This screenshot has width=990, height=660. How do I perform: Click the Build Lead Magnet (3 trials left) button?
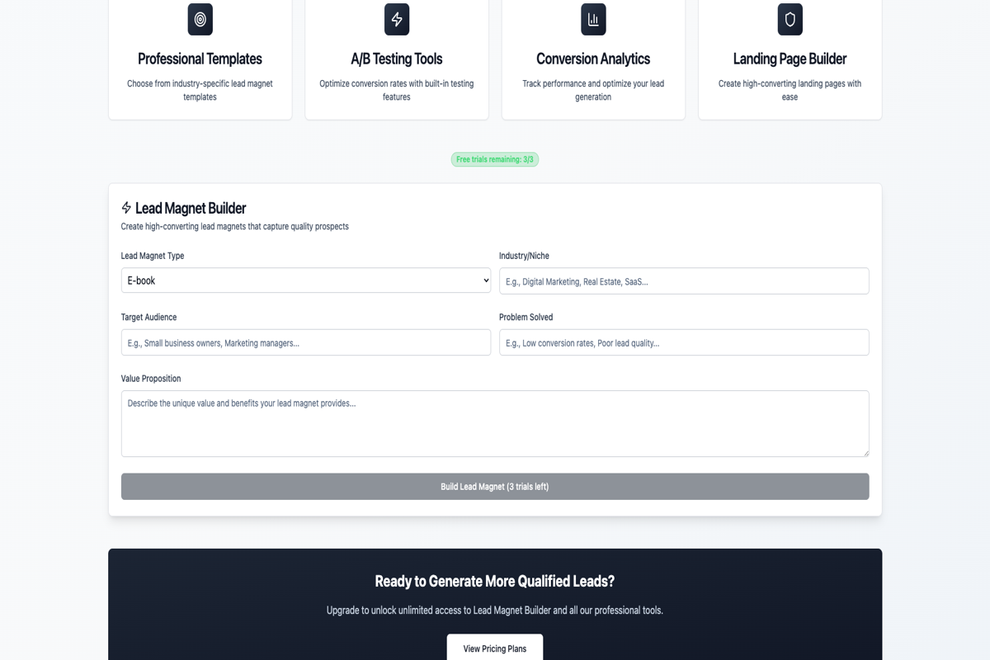495,487
